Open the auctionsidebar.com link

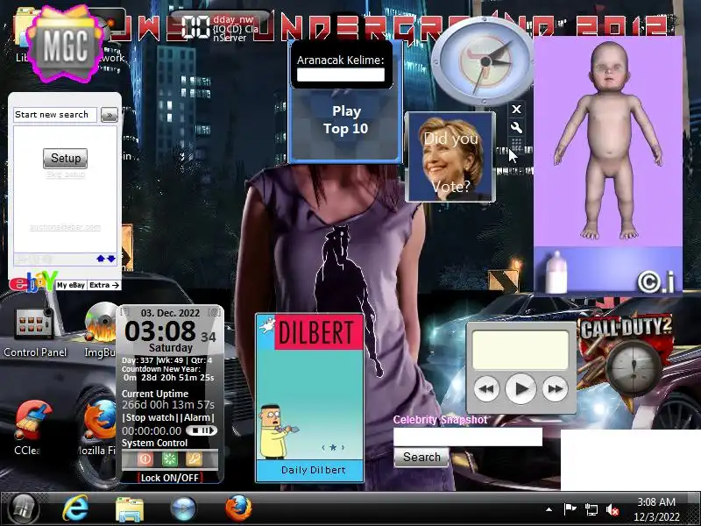pyautogui.click(x=65, y=227)
